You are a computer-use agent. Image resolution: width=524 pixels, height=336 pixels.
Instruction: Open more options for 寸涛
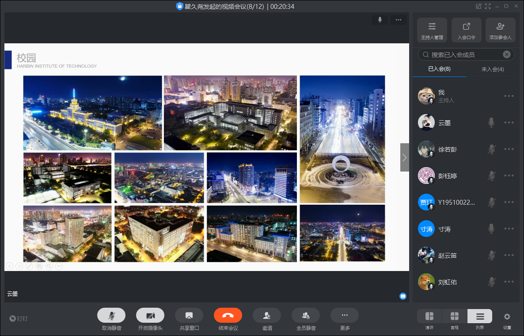tap(509, 229)
